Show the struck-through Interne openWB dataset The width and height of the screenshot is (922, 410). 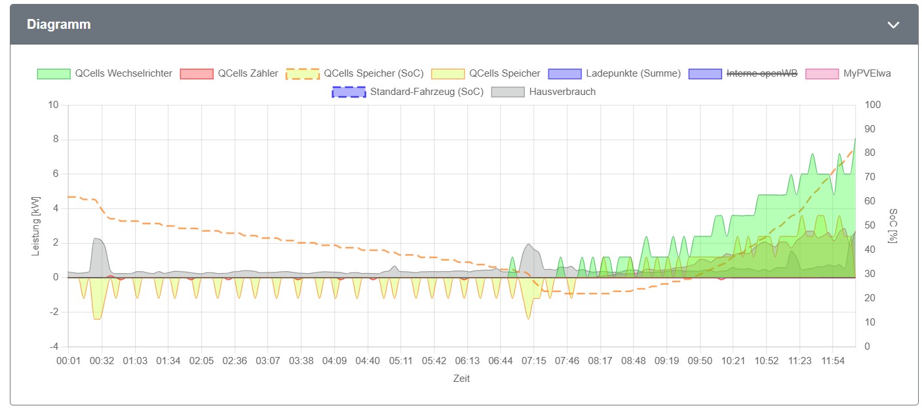[761, 73]
